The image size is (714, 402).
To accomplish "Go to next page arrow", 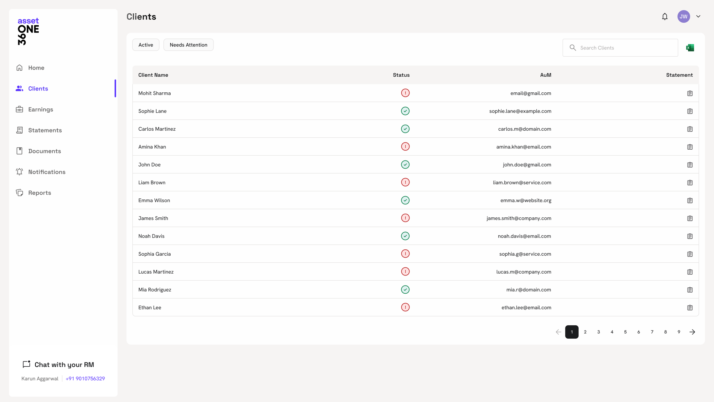I will click(692, 332).
